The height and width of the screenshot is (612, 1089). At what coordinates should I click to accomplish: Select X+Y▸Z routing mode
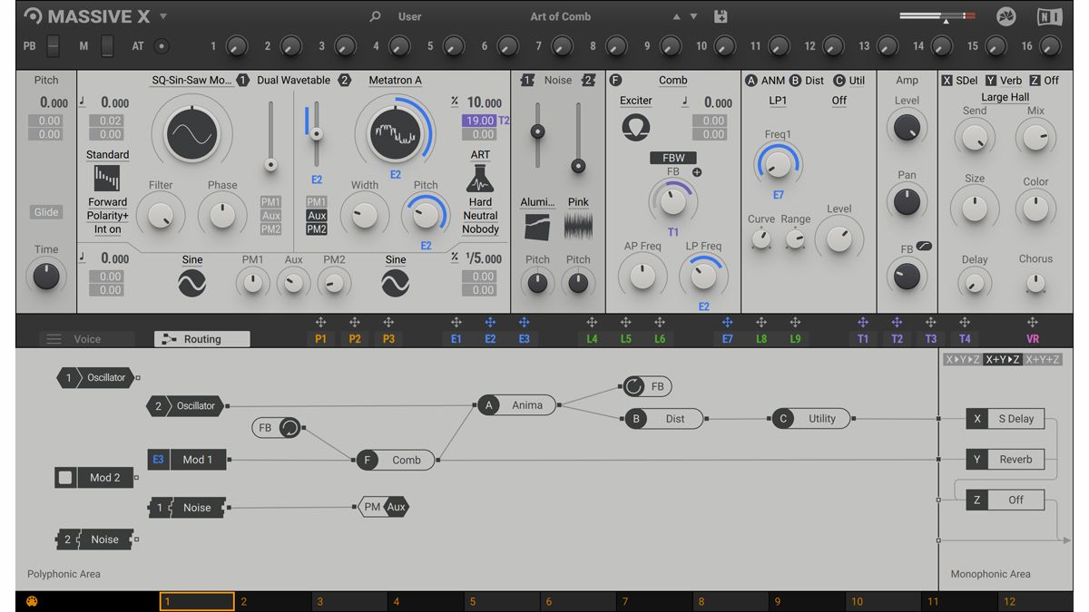(x=1004, y=359)
